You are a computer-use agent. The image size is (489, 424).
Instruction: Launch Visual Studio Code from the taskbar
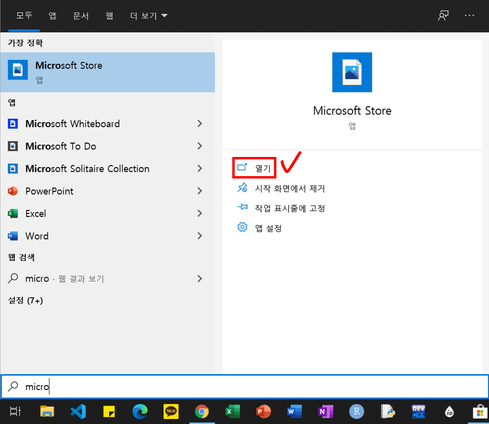coord(78,412)
